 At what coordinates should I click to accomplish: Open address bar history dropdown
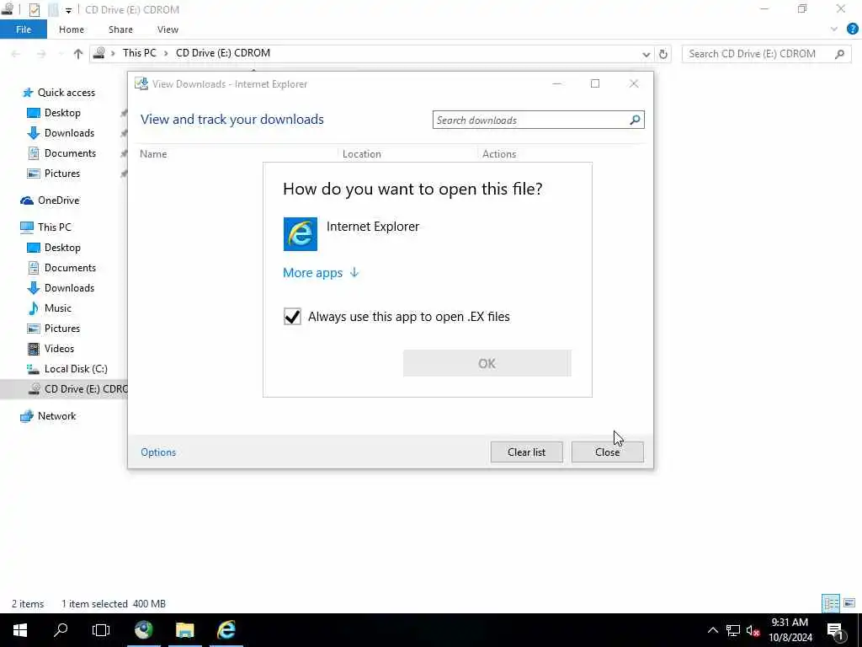(646, 54)
